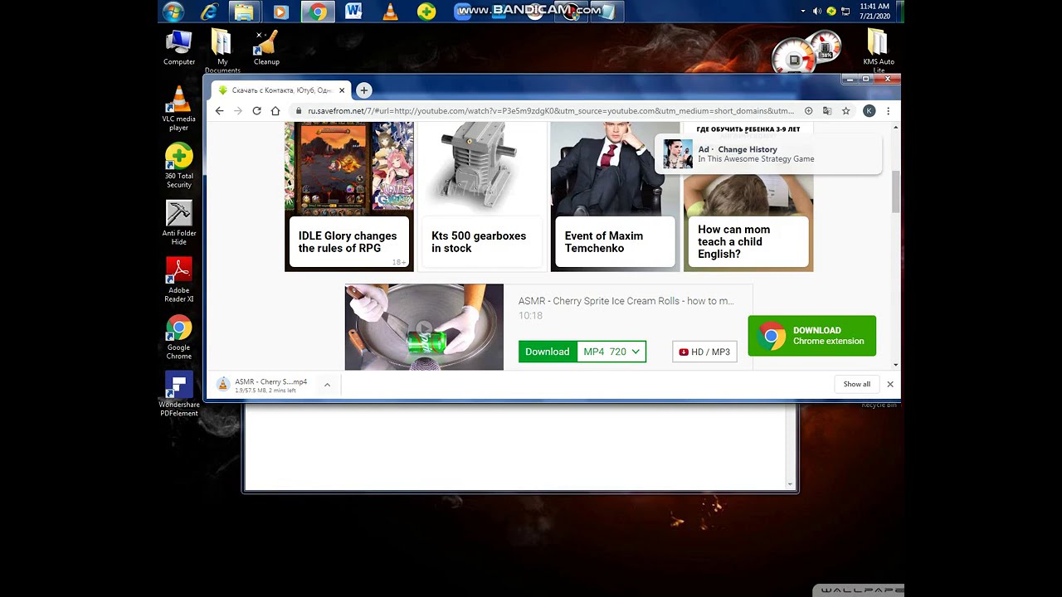Expand the download item options chevron
Viewport: 1062px width, 597px height.
point(327,384)
